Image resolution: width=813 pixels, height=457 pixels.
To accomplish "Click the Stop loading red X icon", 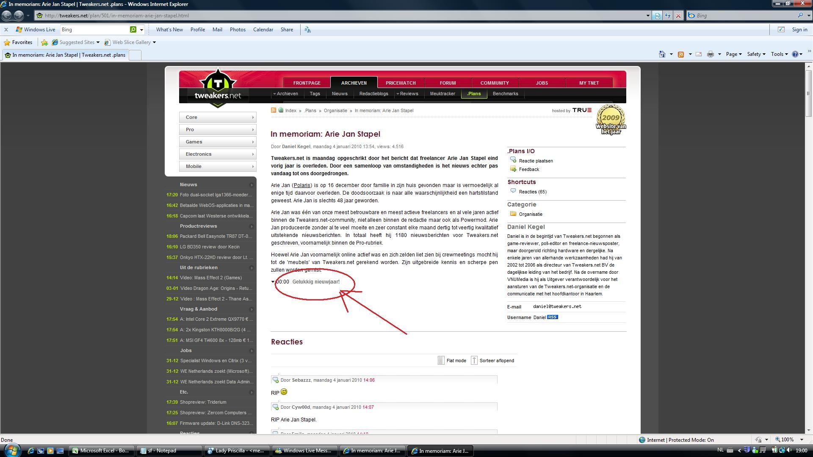I will click(x=678, y=16).
